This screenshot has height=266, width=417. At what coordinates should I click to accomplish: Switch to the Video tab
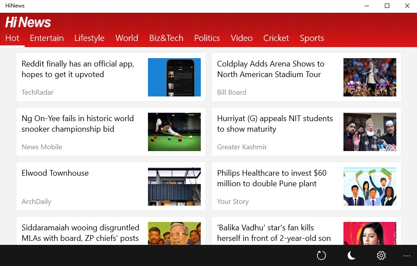pos(241,38)
